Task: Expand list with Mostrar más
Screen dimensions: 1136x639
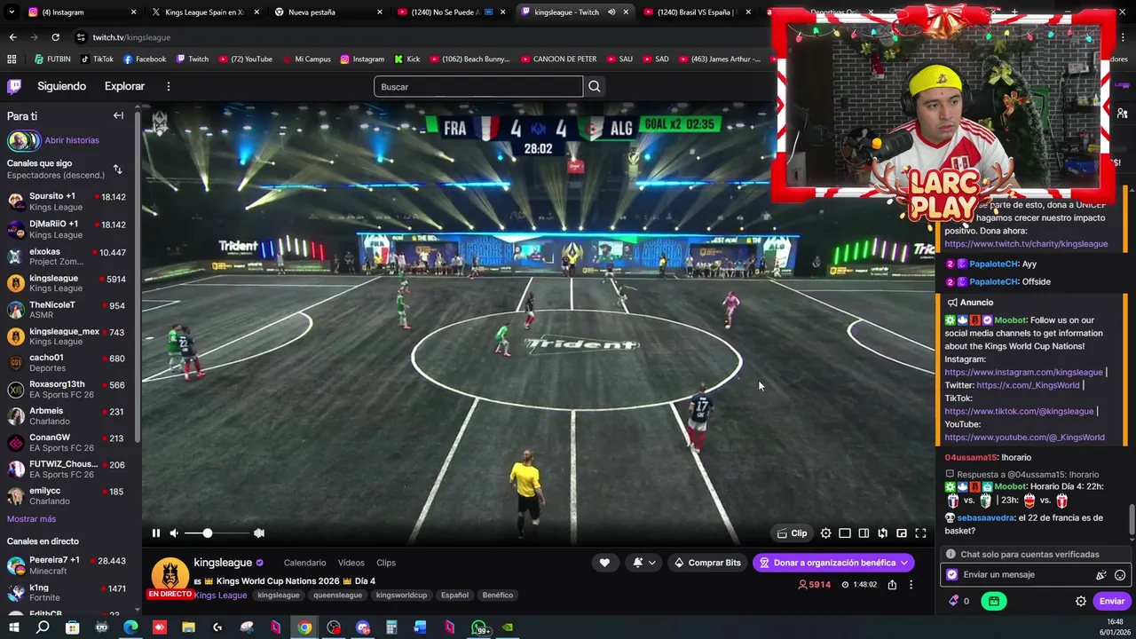Action: click(31, 519)
